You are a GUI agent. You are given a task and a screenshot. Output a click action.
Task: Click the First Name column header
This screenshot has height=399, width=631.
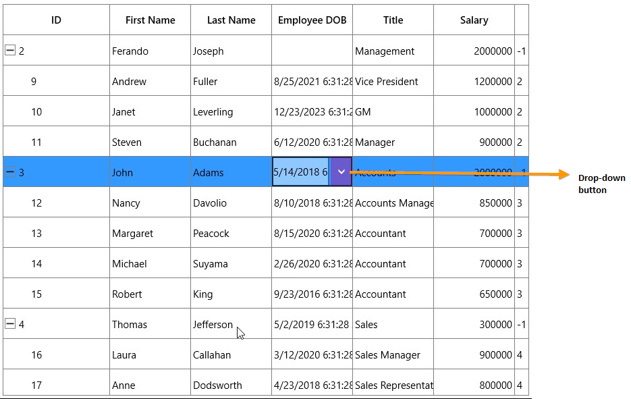[x=150, y=20]
